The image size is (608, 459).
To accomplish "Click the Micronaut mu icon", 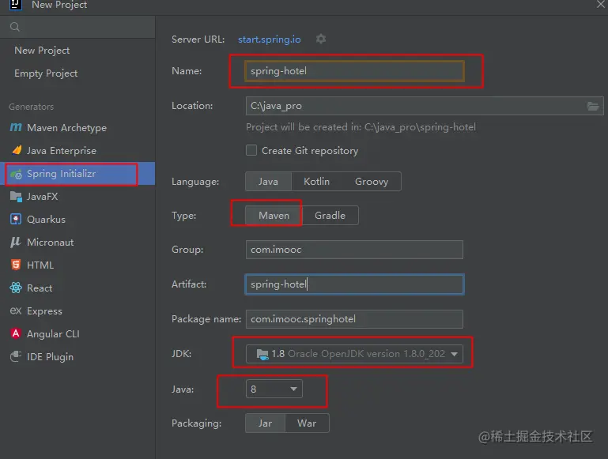I will (x=15, y=242).
